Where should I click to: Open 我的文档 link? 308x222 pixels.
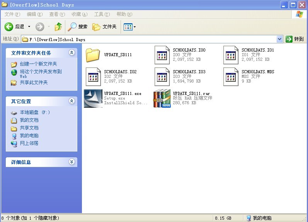(29, 120)
